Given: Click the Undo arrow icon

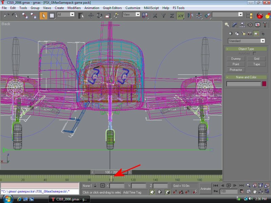Looking at the screenshot, I should pyautogui.click(x=6, y=15).
